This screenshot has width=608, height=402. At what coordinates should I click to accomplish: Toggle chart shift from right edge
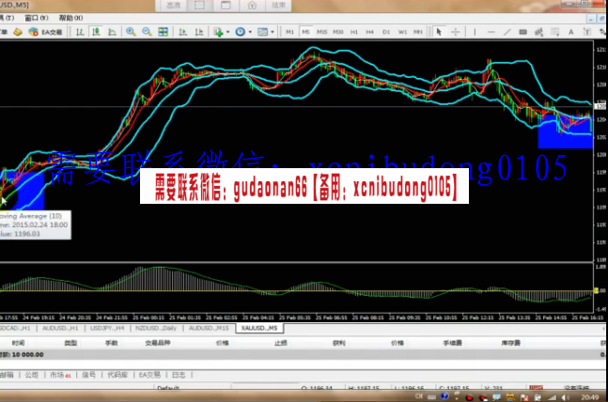(x=198, y=32)
